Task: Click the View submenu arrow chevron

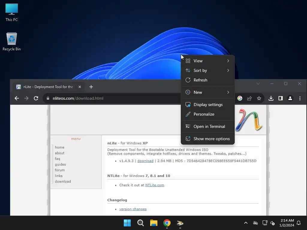Action: point(228,61)
